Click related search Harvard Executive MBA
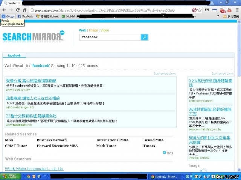This screenshot has height=180, width=241. (x=57, y=146)
